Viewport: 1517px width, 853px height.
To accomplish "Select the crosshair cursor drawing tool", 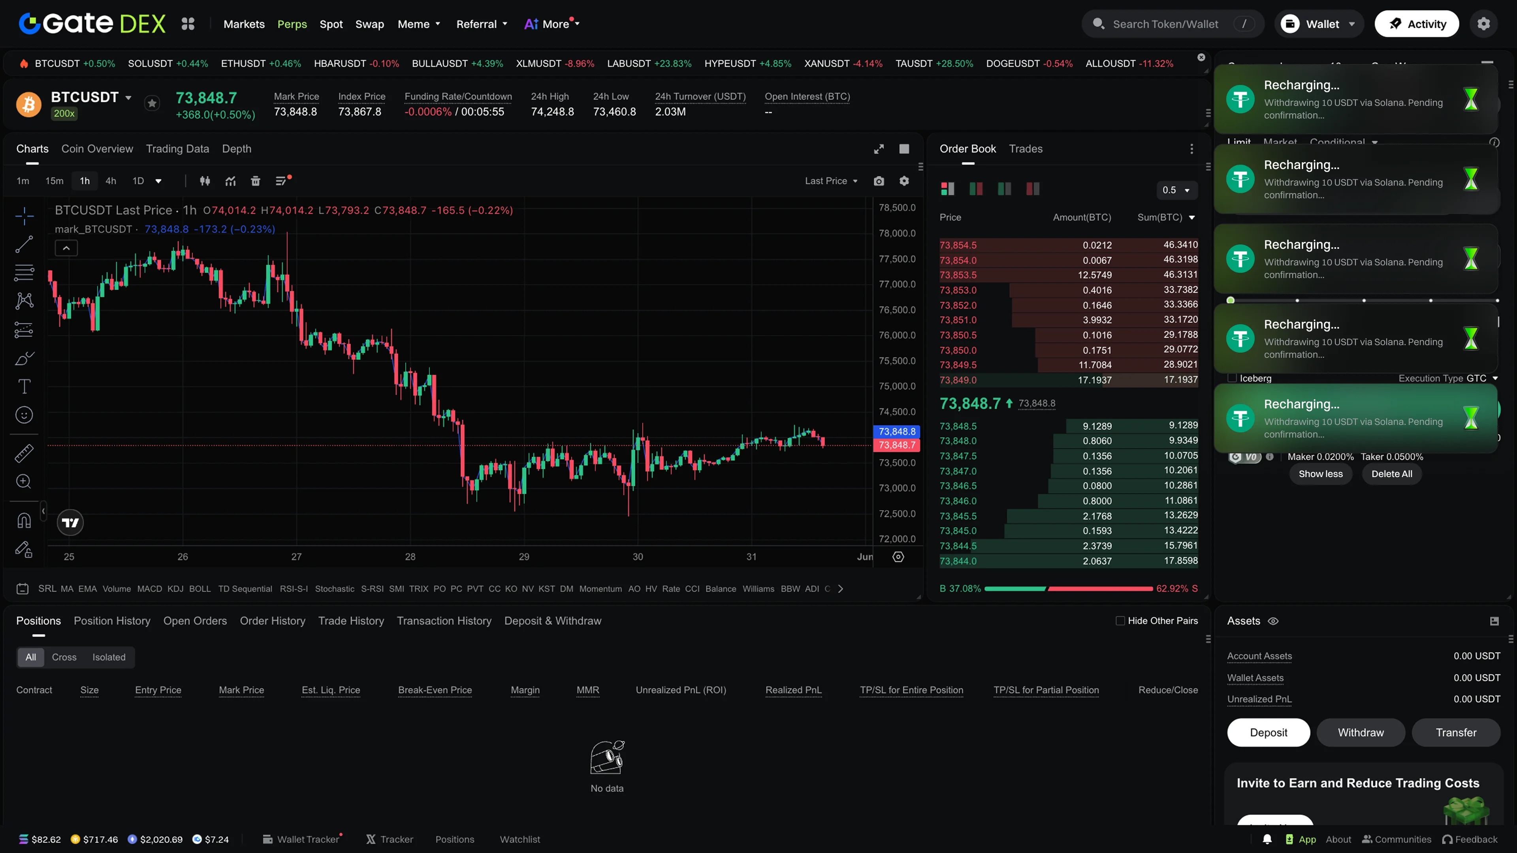I will coord(24,216).
